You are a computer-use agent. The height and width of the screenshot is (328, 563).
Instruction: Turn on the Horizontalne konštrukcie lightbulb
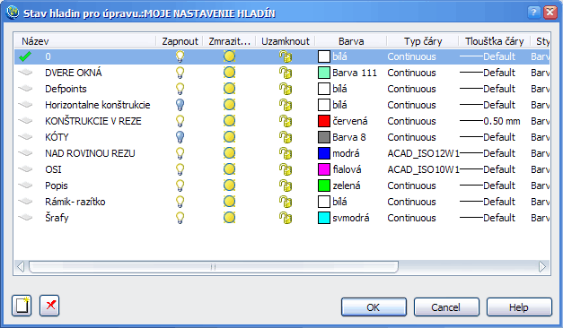pos(180,105)
